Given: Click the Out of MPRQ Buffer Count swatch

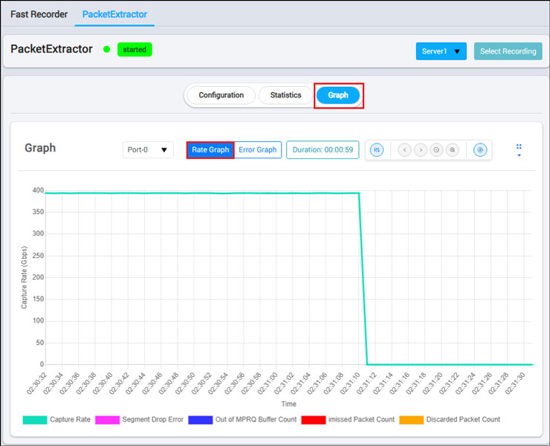Looking at the screenshot, I should point(201,420).
